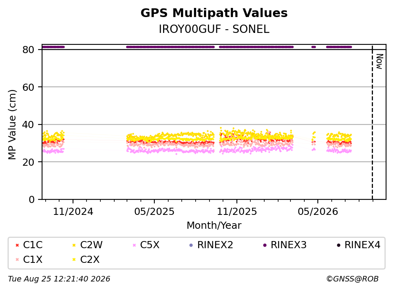Click the ©GNSS@ROB copyright text
394x291 pixels.
point(352,279)
